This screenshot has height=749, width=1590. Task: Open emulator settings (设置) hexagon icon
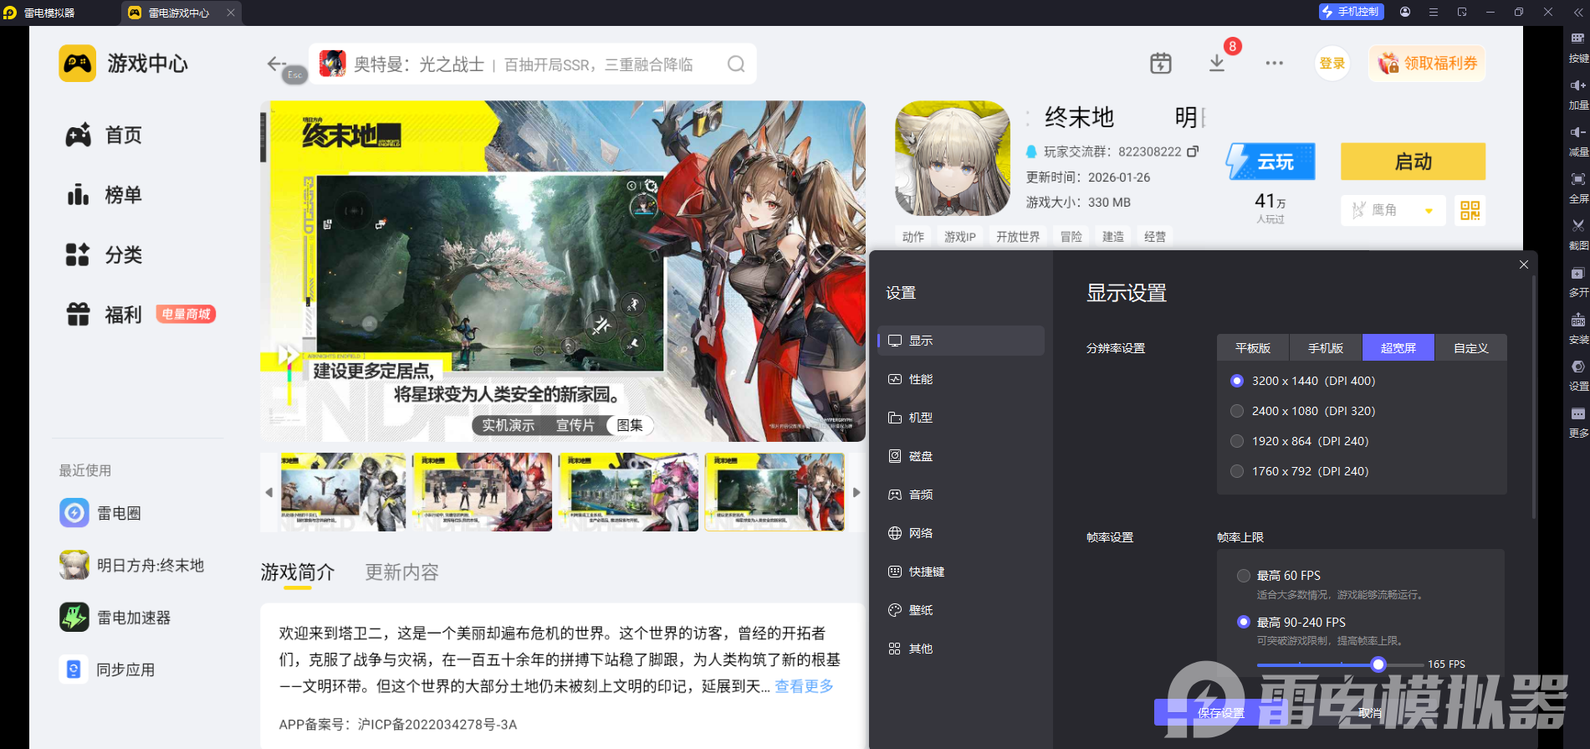[1577, 367]
